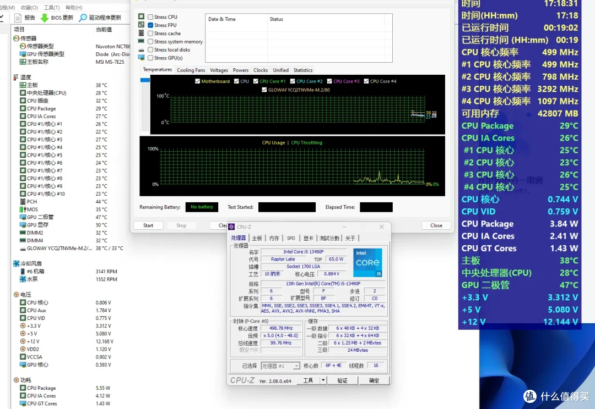This screenshot has width=595, height=409.
Task: Open the 工具 dropdown arrow in CPU-Z
Action: pos(323,380)
